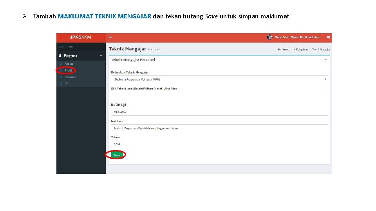Click the Teknik Mengajar Personel panel title
The height and width of the screenshot is (211, 376).
coord(133,60)
